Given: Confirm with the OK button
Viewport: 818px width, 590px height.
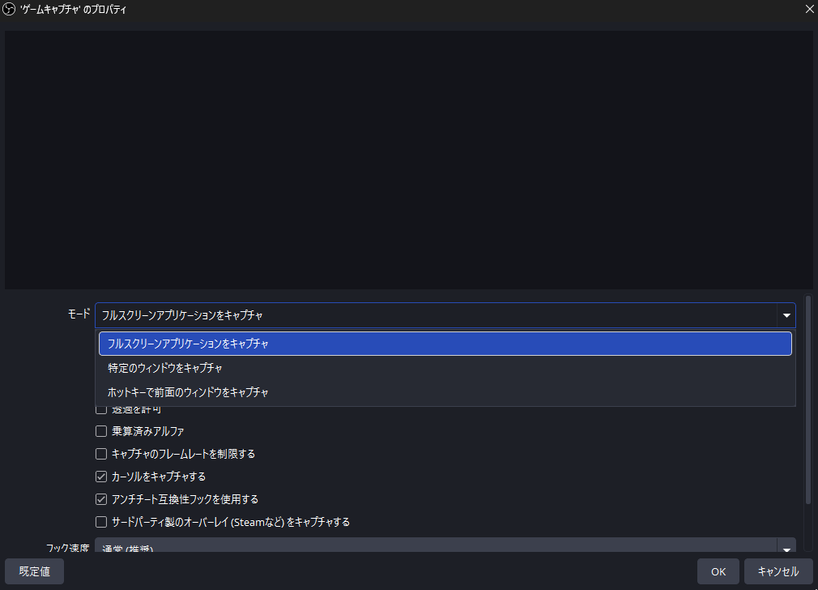Looking at the screenshot, I should point(718,571).
